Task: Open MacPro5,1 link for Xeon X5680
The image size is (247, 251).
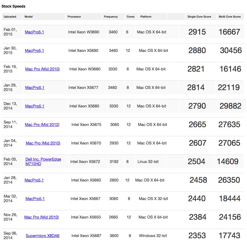Action: pos(35,106)
